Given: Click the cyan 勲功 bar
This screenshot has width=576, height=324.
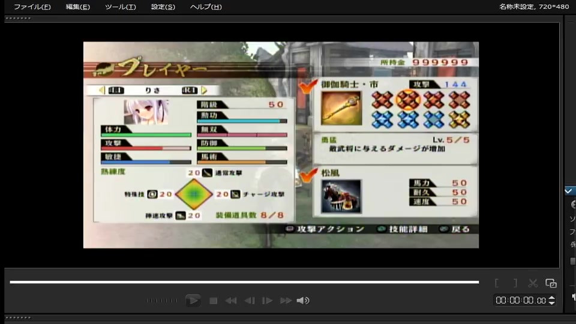Looking at the screenshot, I should tap(242, 121).
